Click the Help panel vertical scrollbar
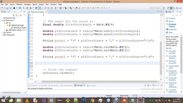 181,55
